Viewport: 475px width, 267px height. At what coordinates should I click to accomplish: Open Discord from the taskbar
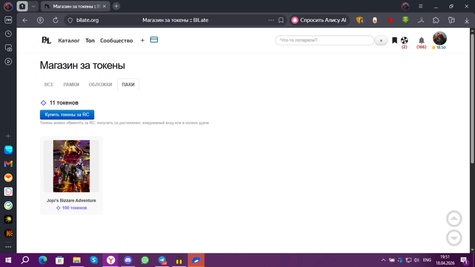128,260
